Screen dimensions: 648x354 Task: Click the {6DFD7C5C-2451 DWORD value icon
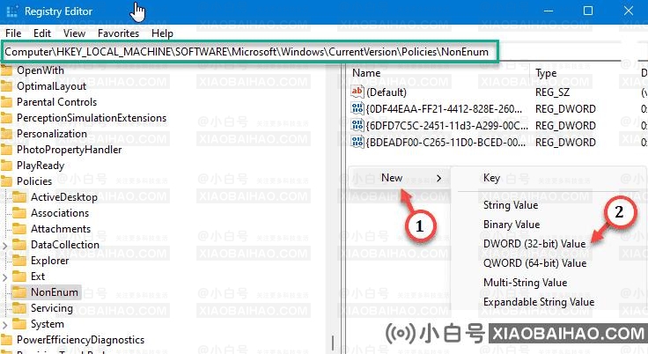pos(357,125)
